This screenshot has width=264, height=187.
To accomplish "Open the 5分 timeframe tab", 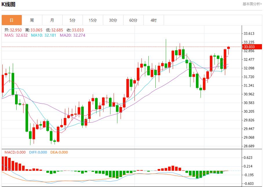I will coord(72,20).
